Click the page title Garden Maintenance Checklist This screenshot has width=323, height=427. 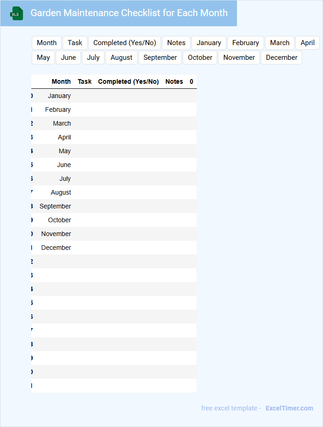(129, 13)
